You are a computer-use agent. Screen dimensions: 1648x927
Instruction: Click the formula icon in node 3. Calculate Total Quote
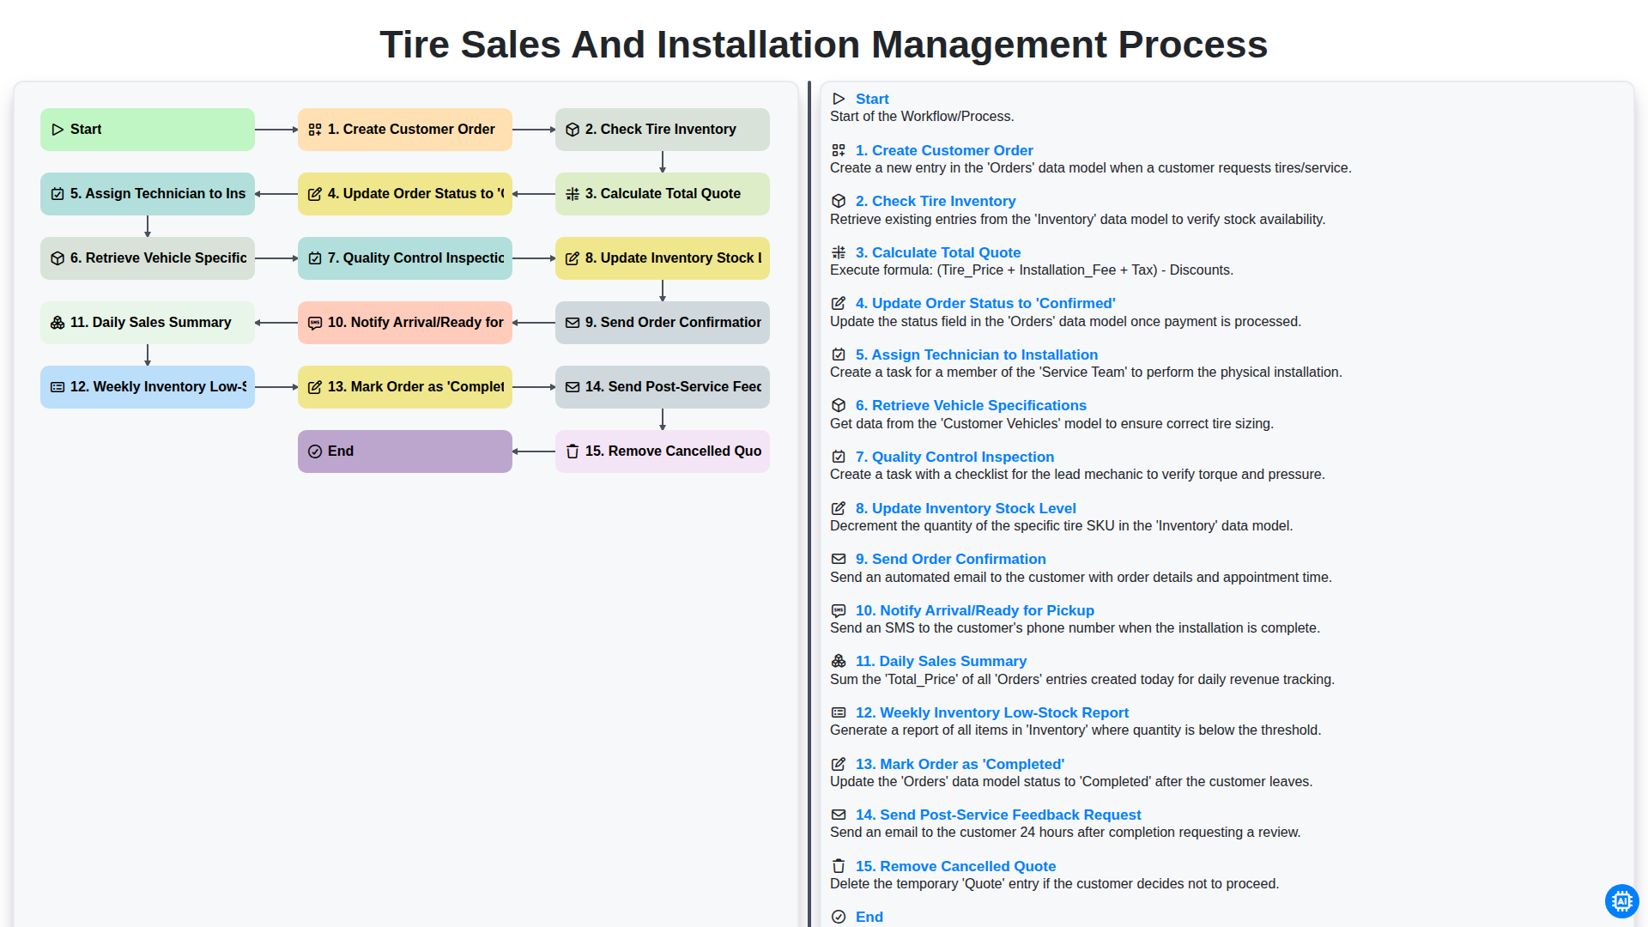(x=573, y=194)
